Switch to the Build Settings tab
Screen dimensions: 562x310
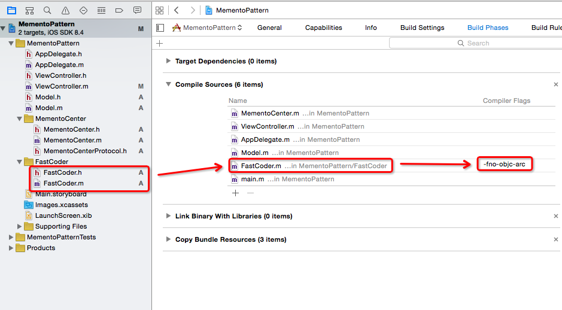pyautogui.click(x=422, y=28)
